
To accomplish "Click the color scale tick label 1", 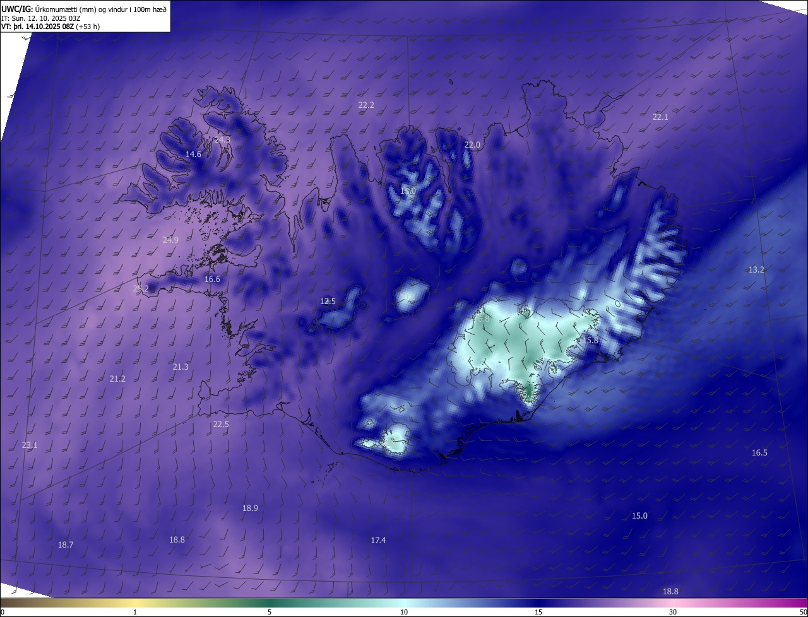I will point(135,612).
